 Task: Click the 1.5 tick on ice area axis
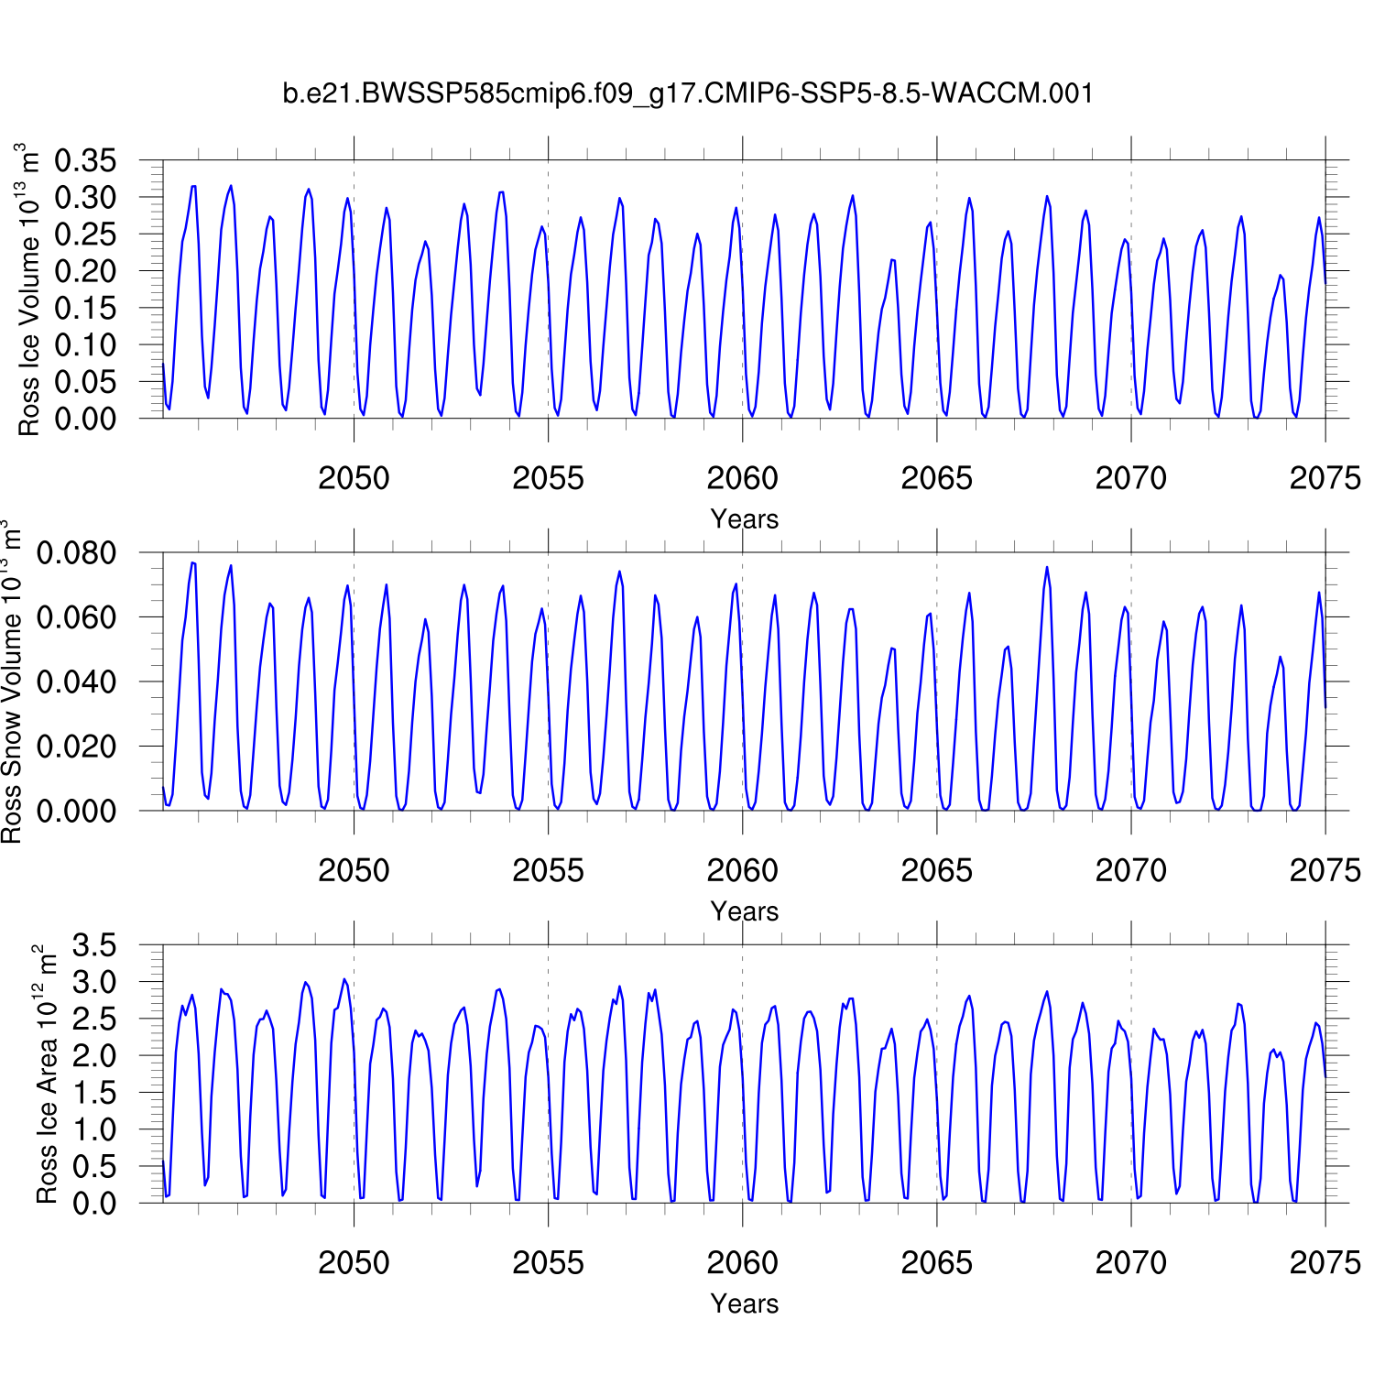coord(94,1093)
